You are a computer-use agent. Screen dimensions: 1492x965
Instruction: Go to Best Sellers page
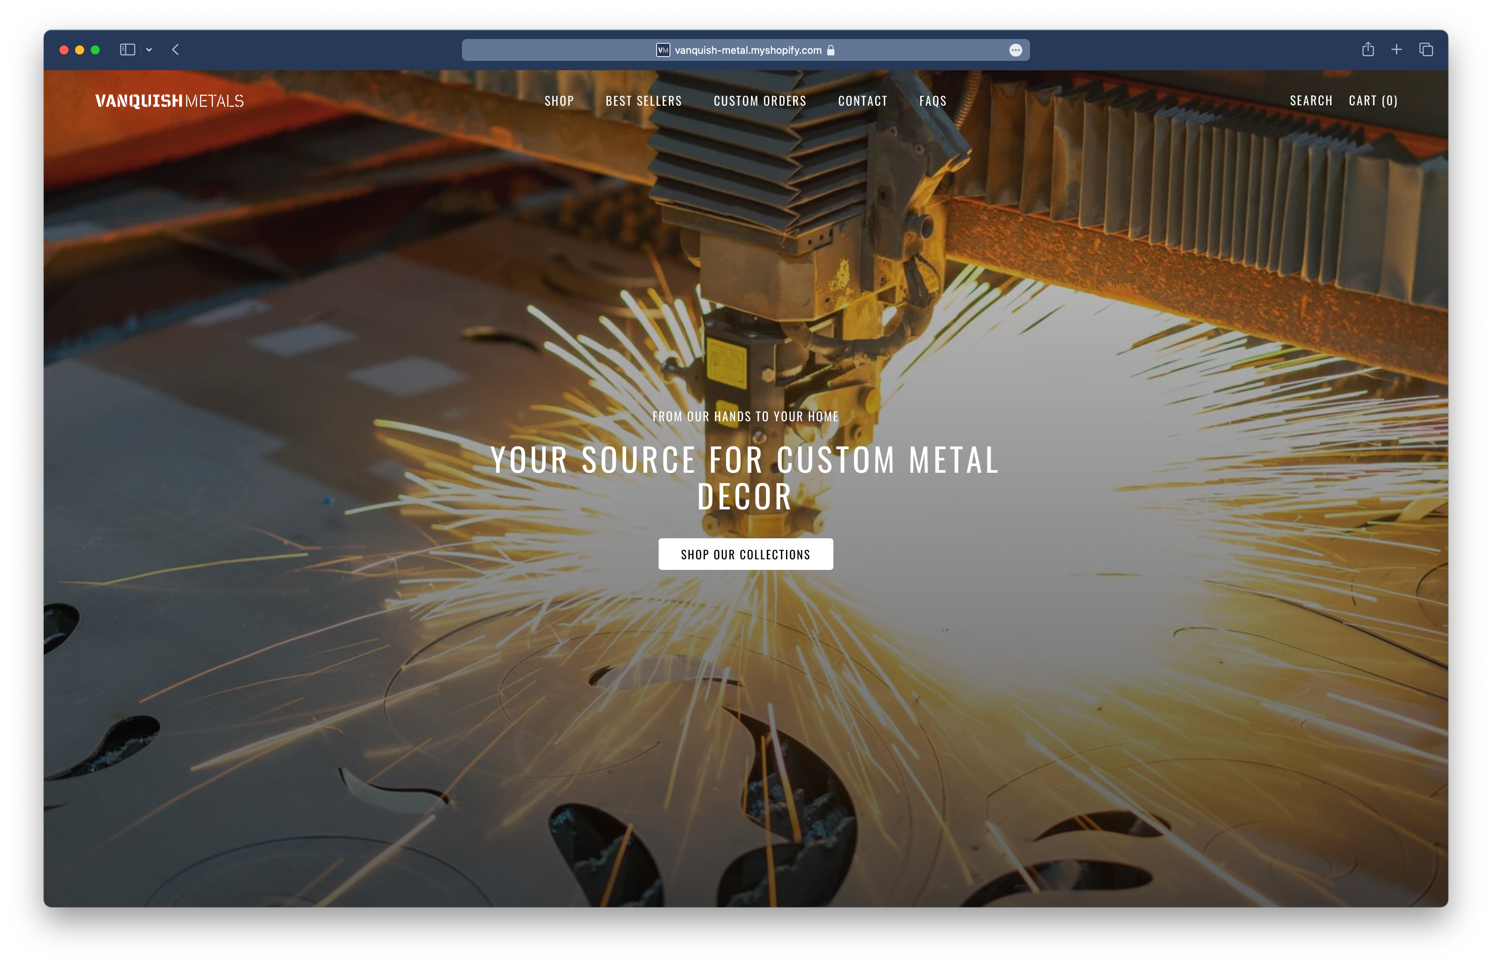(x=643, y=101)
